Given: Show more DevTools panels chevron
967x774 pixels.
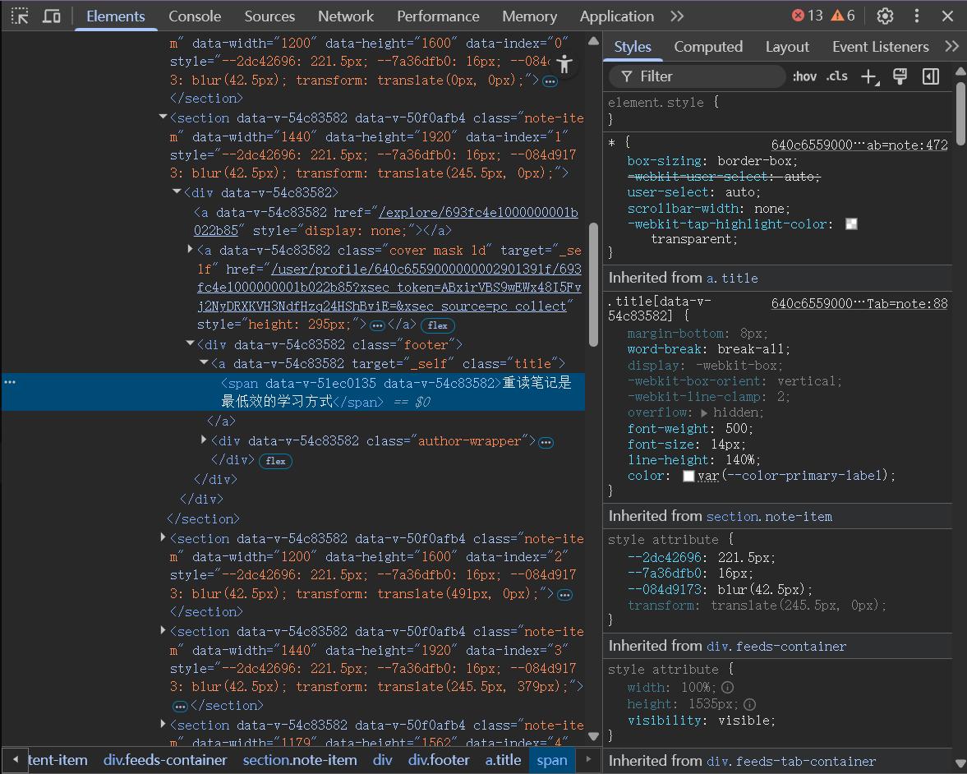Looking at the screenshot, I should (x=677, y=16).
